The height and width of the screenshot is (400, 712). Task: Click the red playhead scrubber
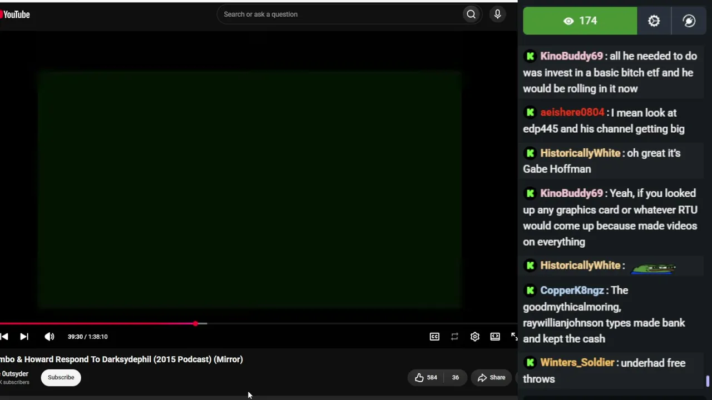195,323
